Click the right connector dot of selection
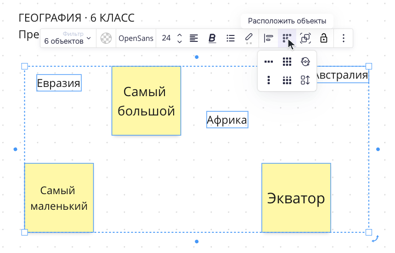395x253 pixels. tap(378, 149)
